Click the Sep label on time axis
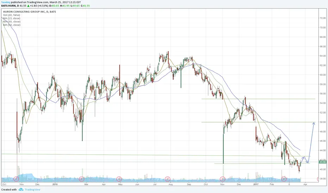 [x=189, y=184]
